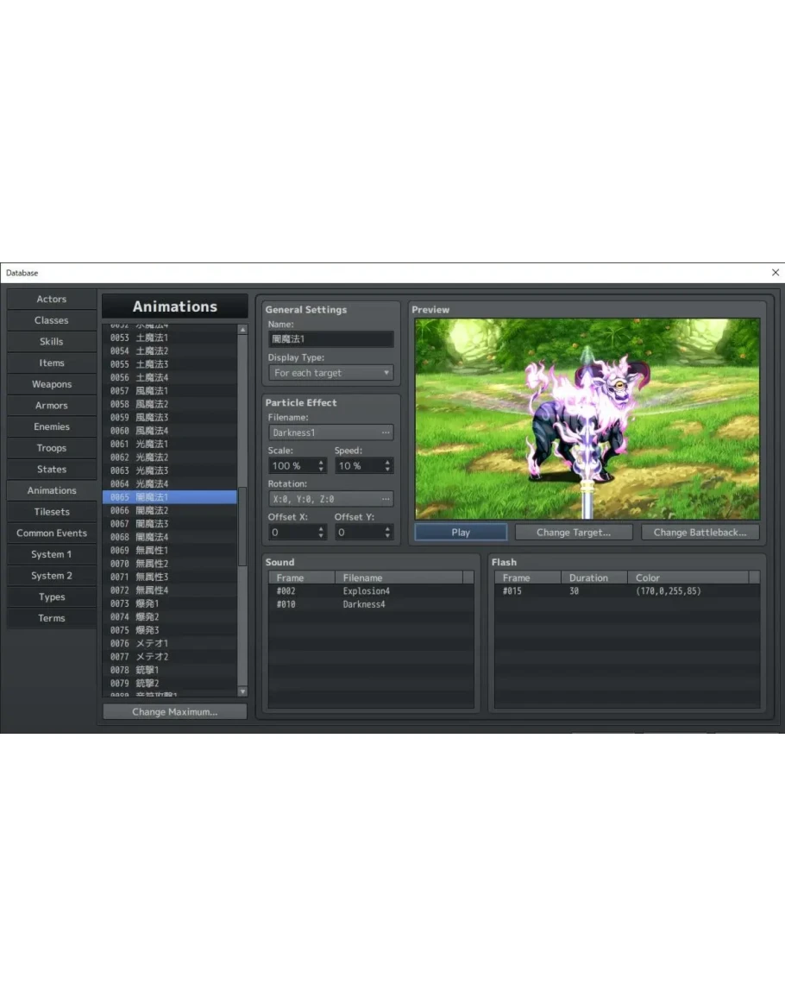The image size is (785, 997).
Task: Open the Common Events tab
Action: pos(52,533)
